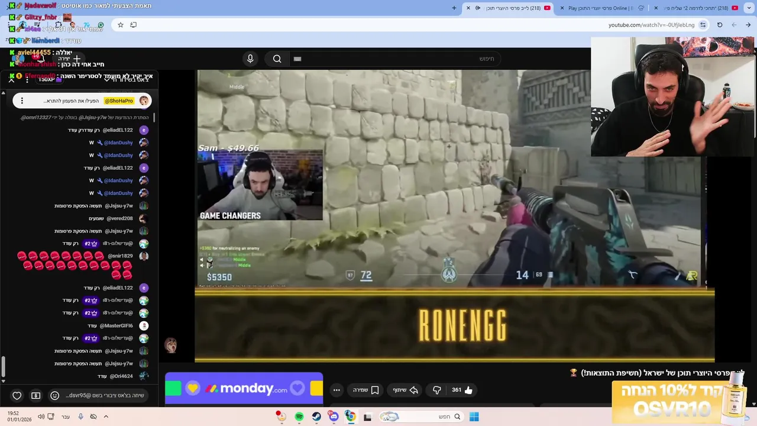757x426 pixels.
Task: Click the chat scroll-down arrow
Action: (3, 381)
